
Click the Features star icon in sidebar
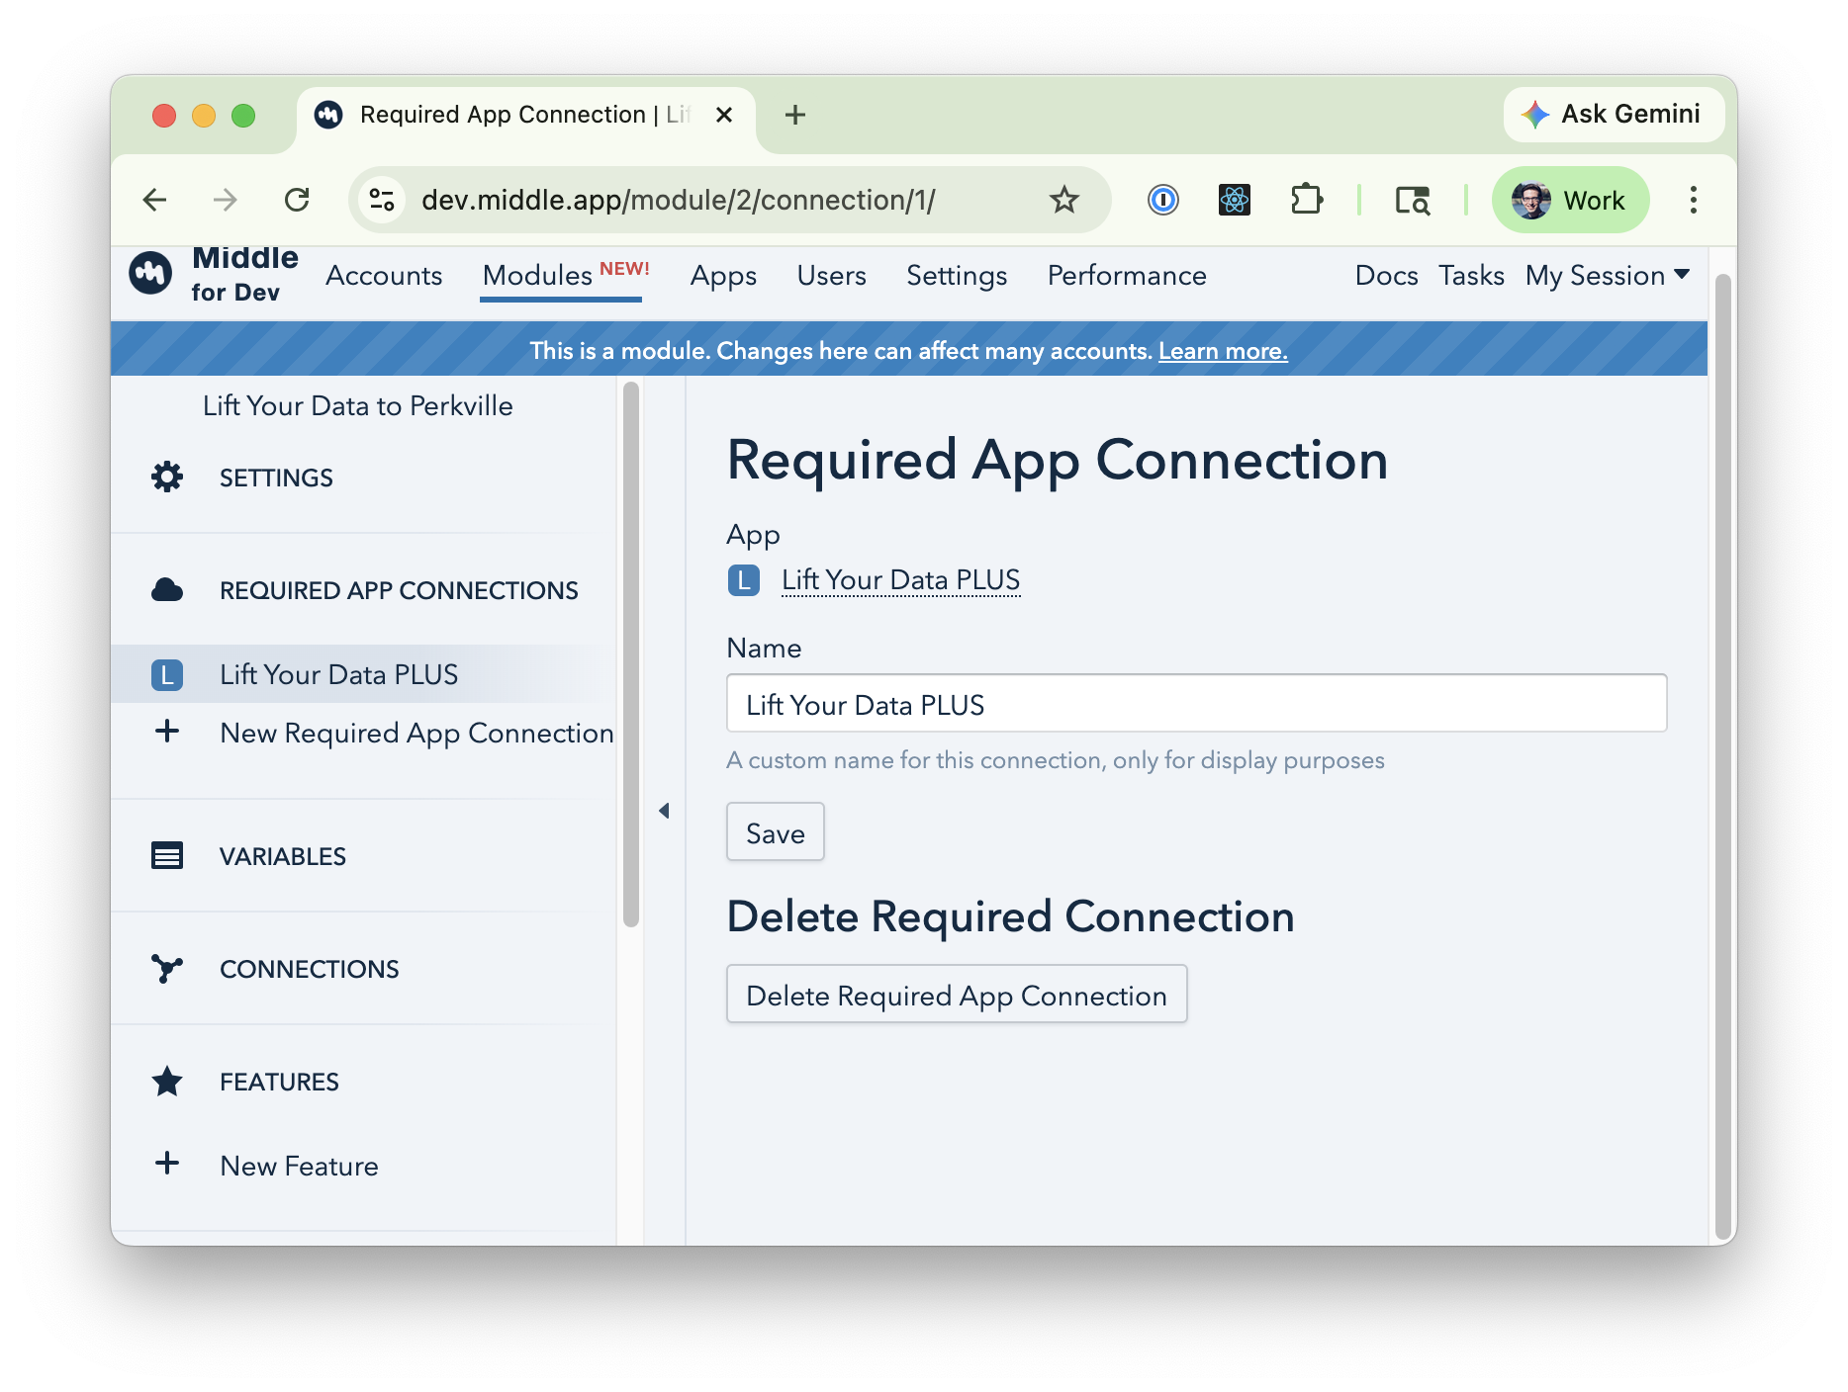[x=167, y=1082]
